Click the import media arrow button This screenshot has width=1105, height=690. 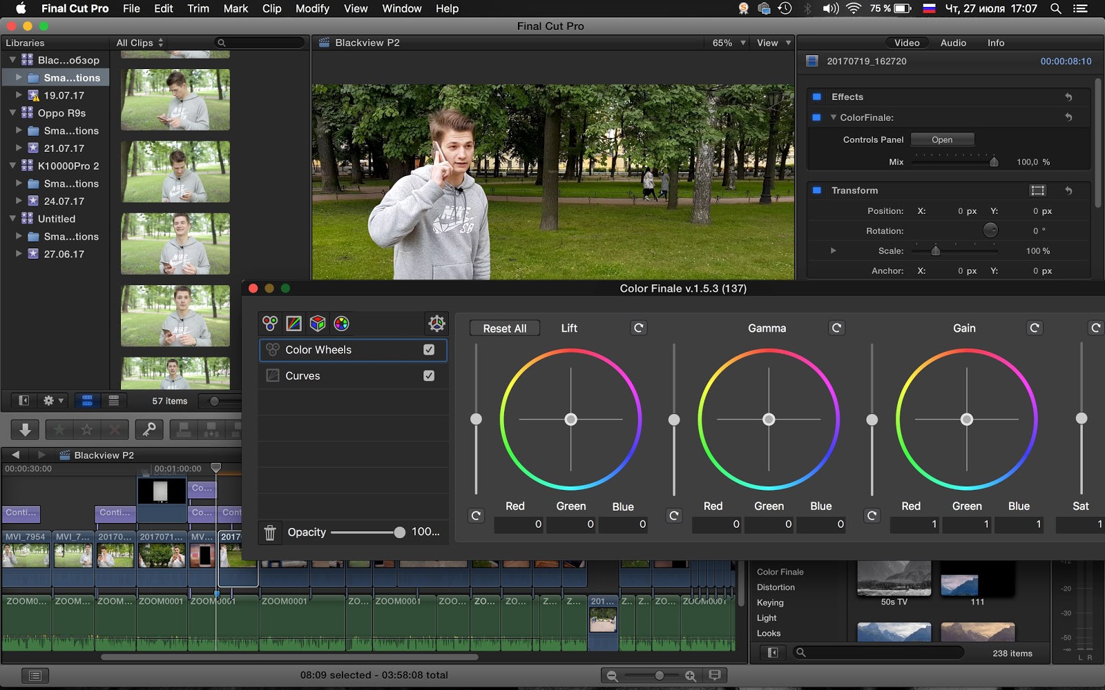(25, 430)
